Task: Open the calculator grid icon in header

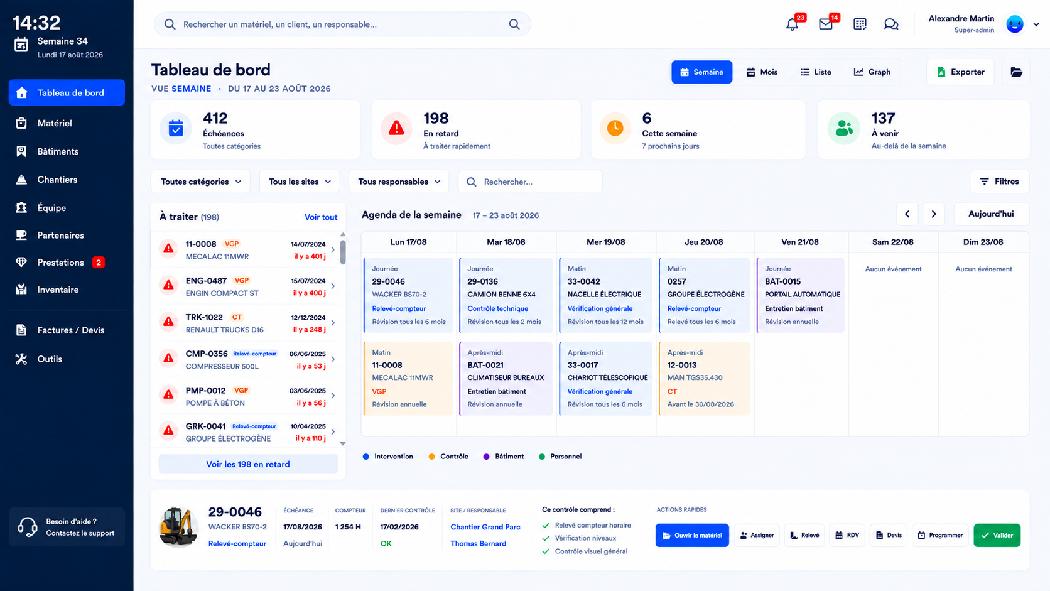Action: (860, 24)
